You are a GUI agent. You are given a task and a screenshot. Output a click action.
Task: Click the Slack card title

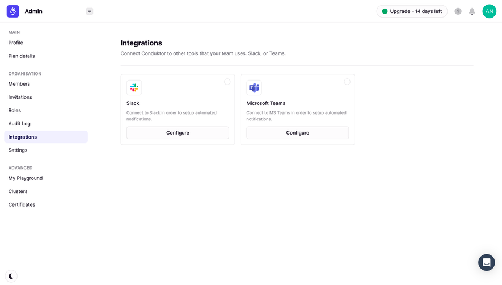pos(133,103)
